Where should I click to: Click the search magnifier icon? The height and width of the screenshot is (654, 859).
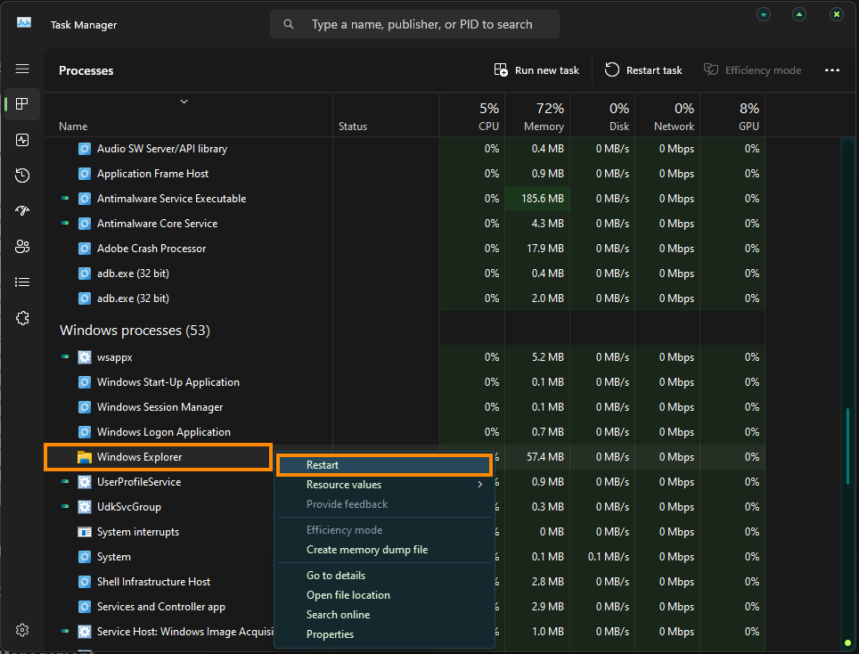[288, 24]
